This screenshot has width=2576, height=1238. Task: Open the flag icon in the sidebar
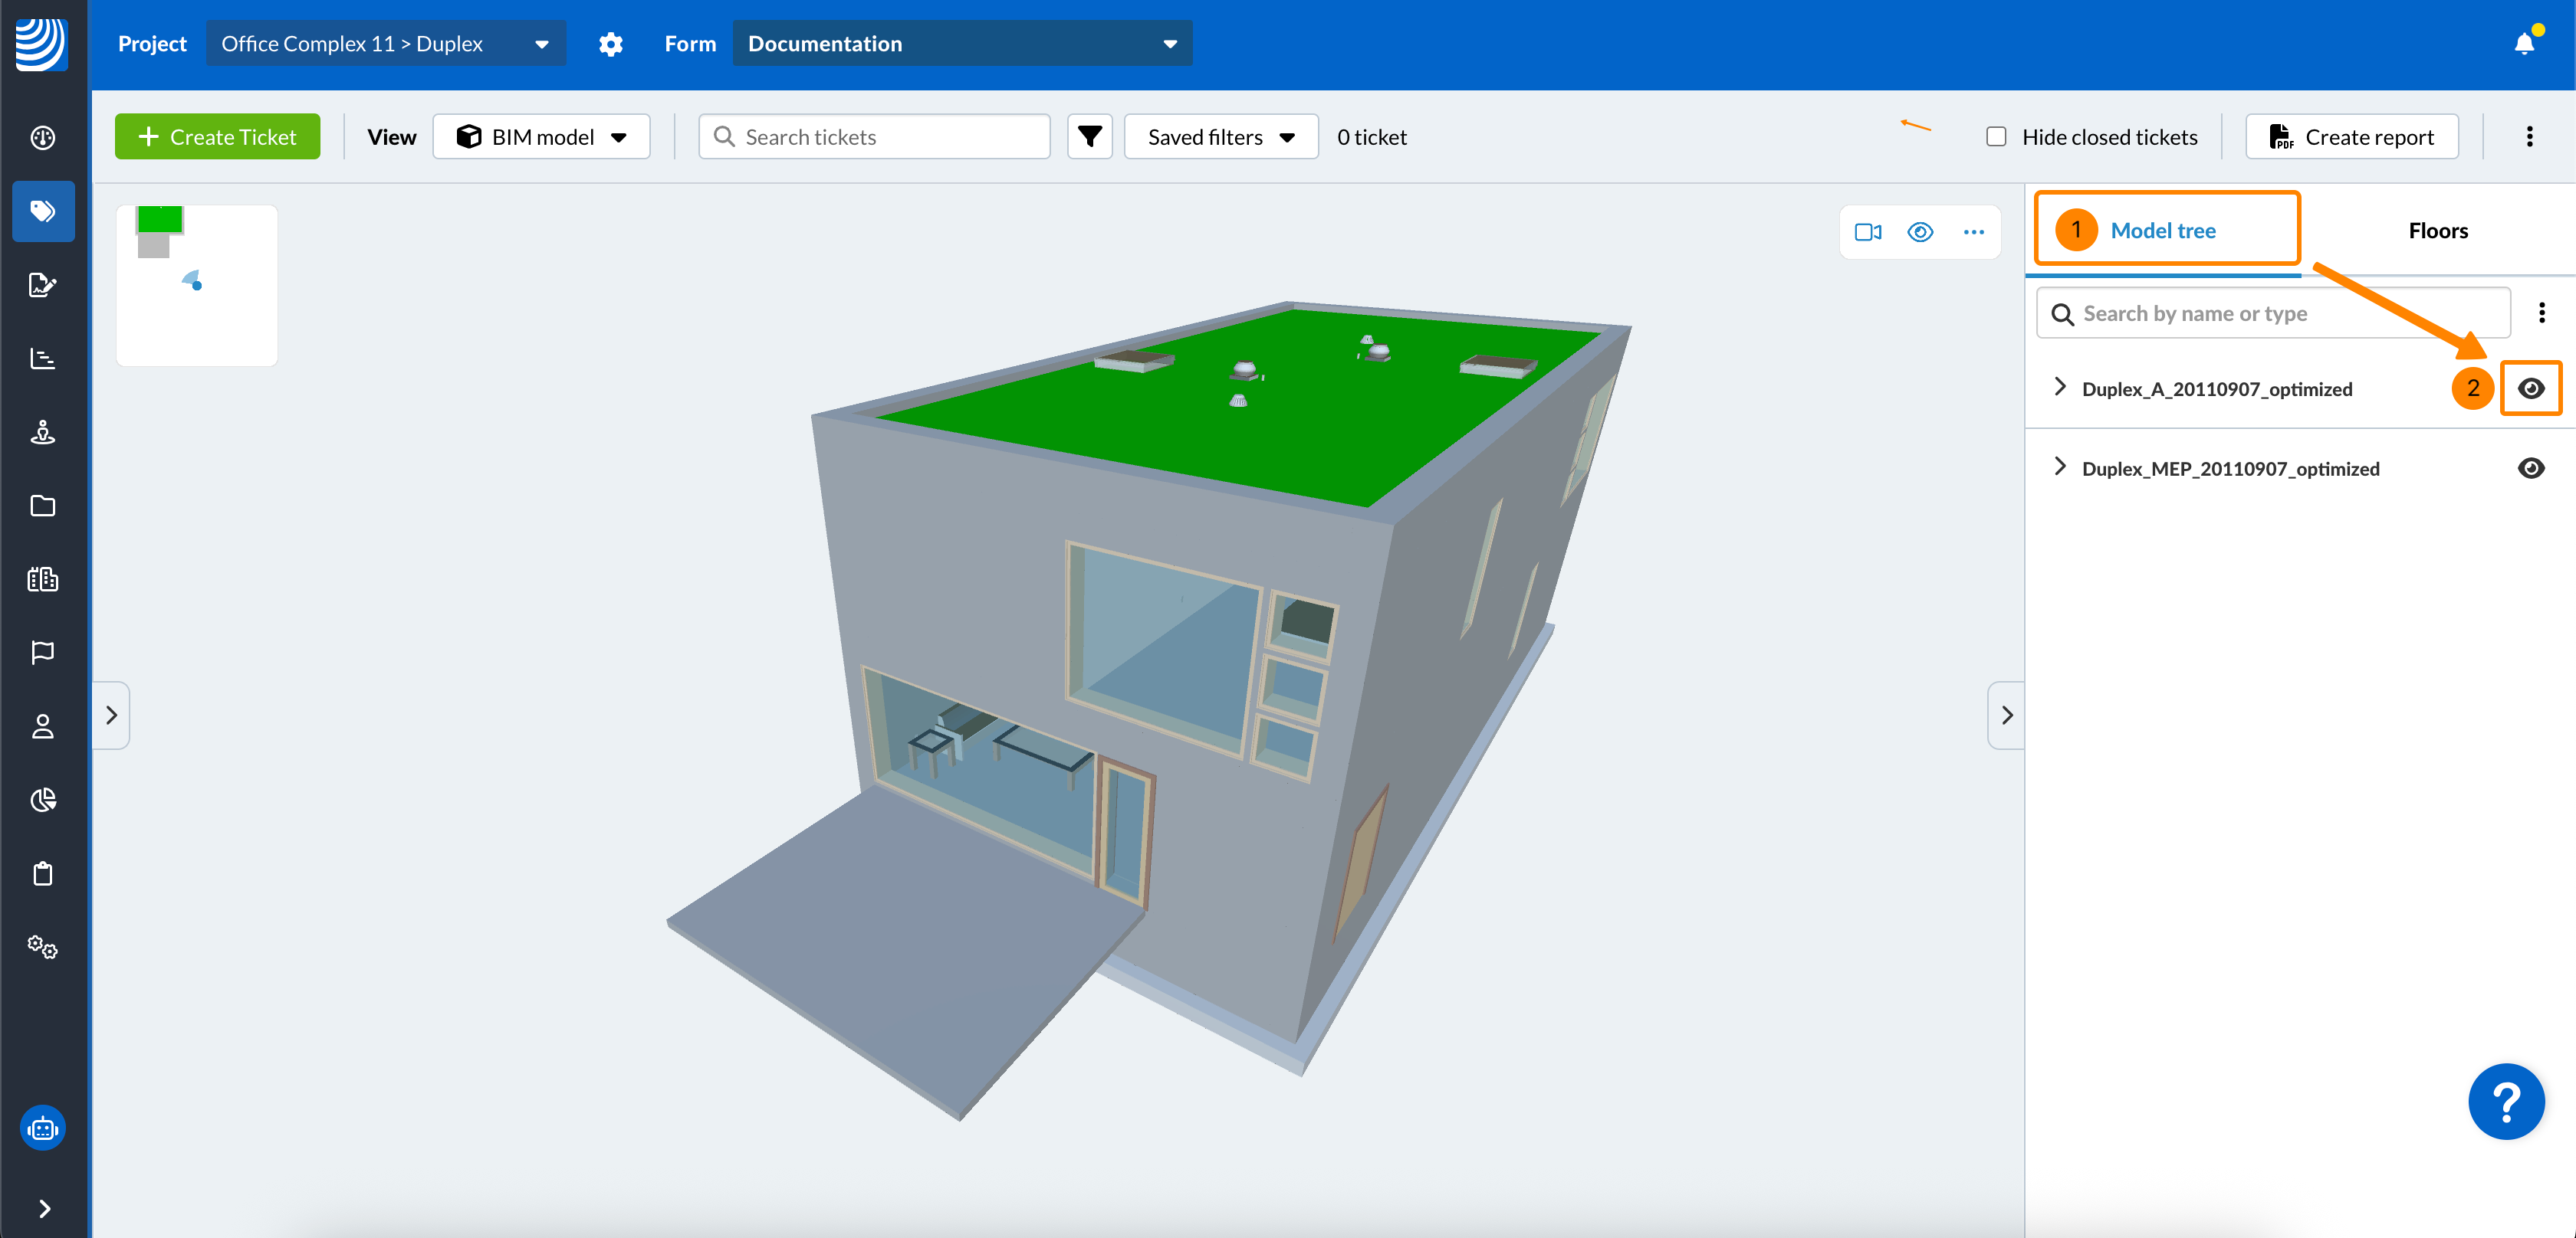coord(43,653)
